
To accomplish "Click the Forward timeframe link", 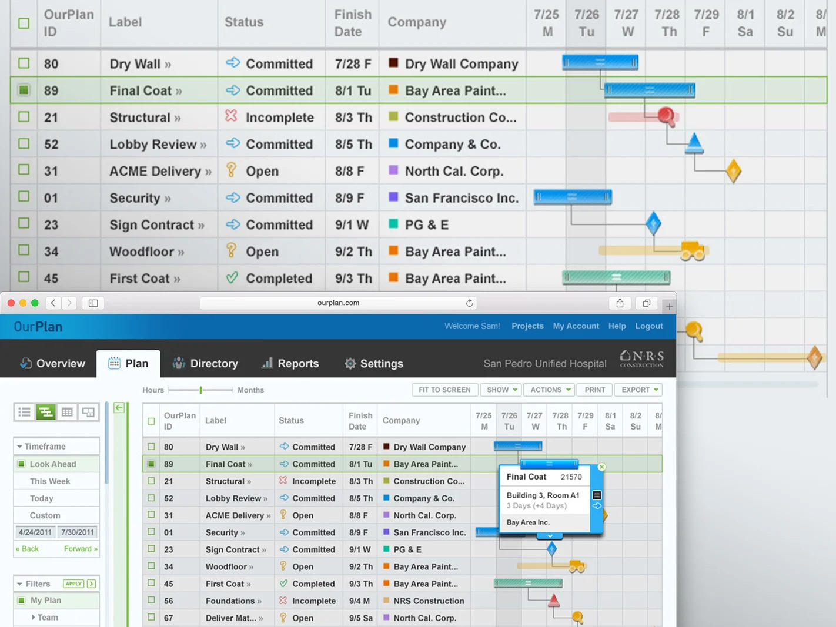I will pos(81,549).
